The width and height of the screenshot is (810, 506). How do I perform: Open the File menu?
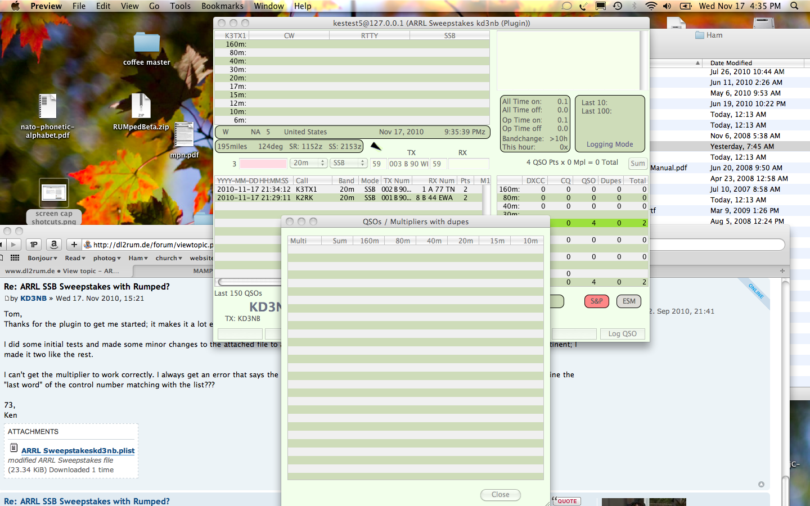pos(79,6)
